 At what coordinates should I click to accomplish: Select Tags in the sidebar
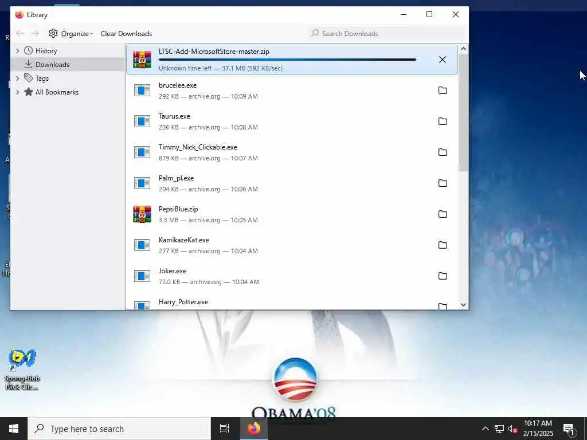[x=41, y=78]
